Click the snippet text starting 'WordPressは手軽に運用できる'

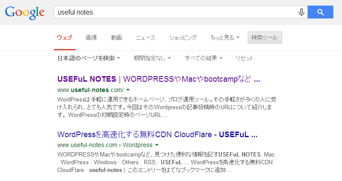(167, 107)
